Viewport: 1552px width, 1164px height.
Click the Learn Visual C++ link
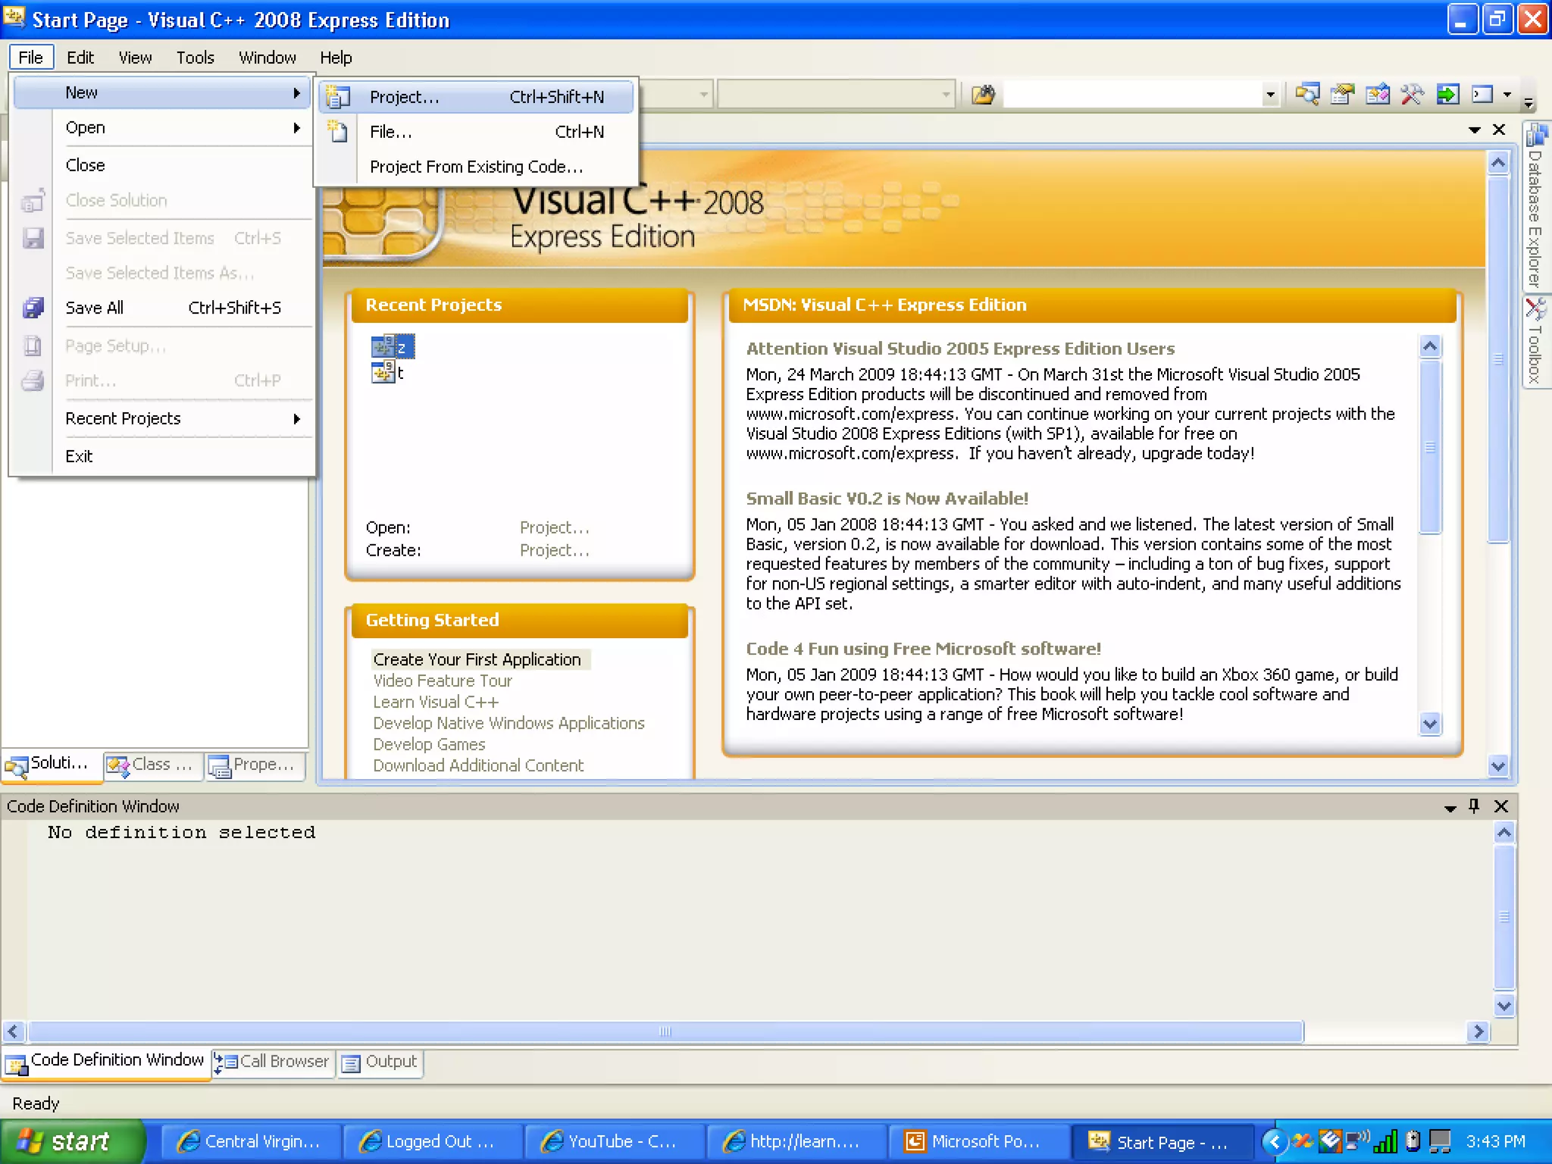click(x=436, y=702)
